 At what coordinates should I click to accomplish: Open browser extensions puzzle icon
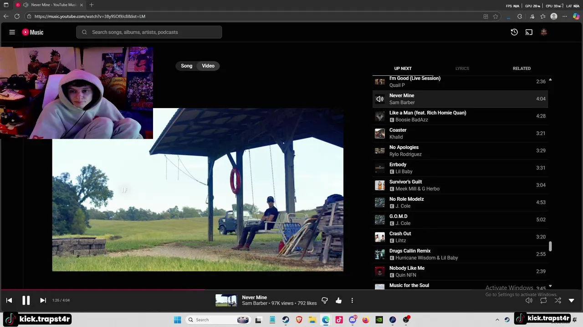pyautogui.click(x=520, y=16)
